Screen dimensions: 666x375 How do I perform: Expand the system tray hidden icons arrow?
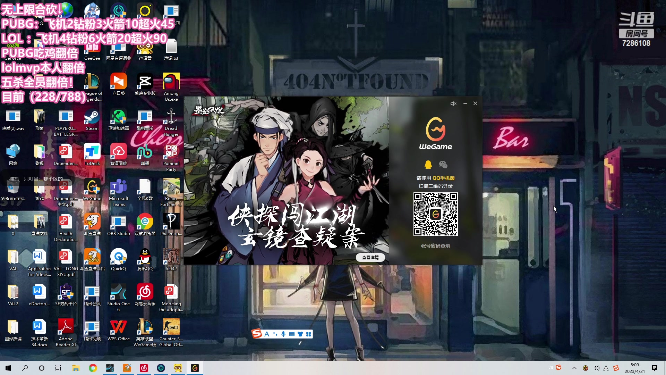(x=574, y=368)
